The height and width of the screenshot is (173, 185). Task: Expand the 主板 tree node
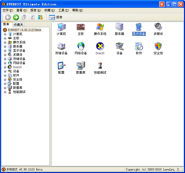5,38
